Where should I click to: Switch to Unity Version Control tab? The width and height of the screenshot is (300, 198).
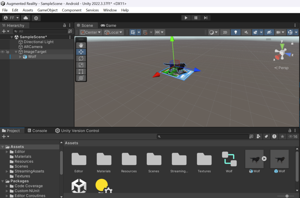coord(77,131)
